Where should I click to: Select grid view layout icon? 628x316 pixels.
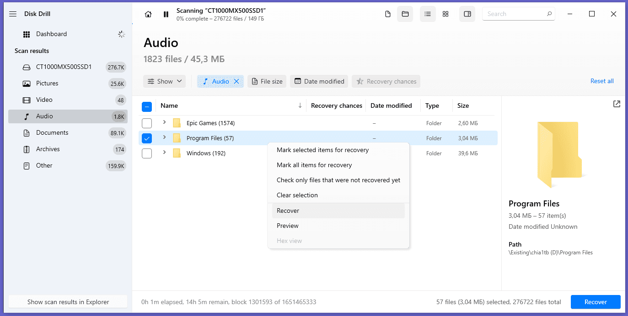pyautogui.click(x=446, y=14)
